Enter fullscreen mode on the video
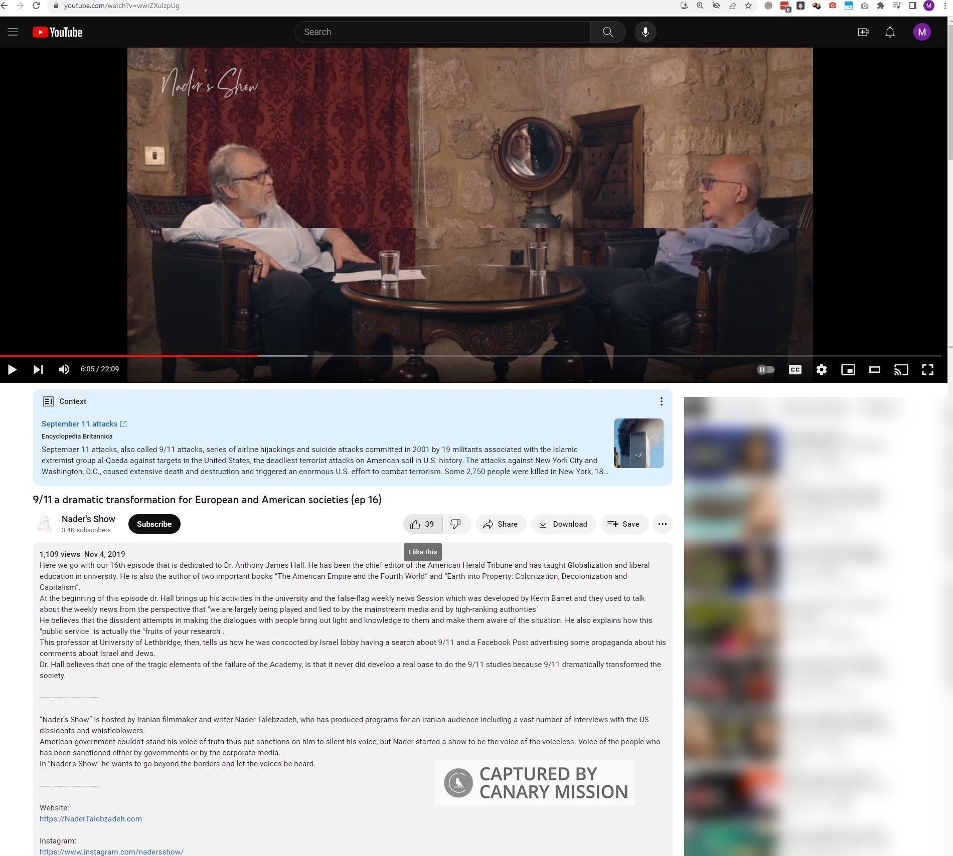This screenshot has height=856, width=953. pyautogui.click(x=927, y=370)
